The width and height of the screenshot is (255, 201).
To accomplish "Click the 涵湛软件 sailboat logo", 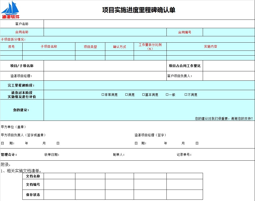I will tap(10, 10).
